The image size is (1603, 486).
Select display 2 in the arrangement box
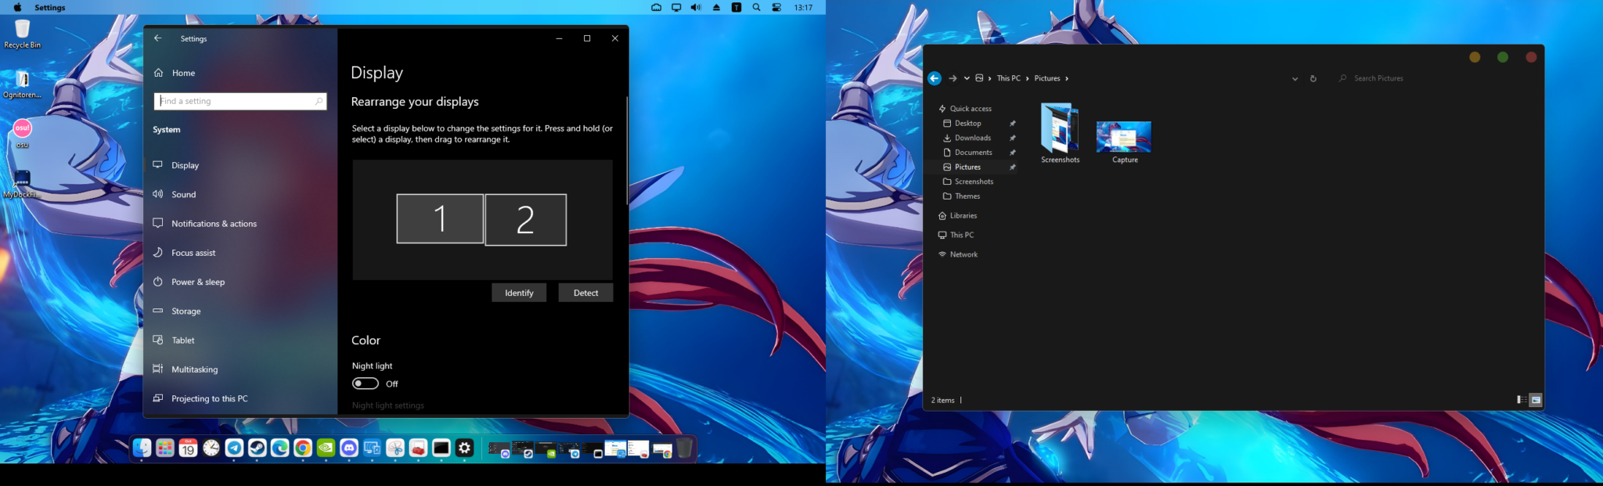(525, 220)
